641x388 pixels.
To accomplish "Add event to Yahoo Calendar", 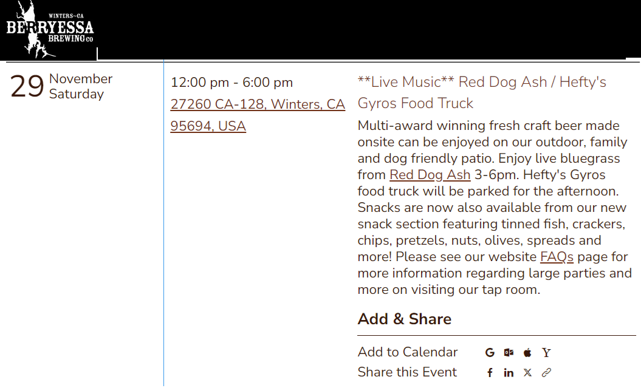I will [x=546, y=353].
